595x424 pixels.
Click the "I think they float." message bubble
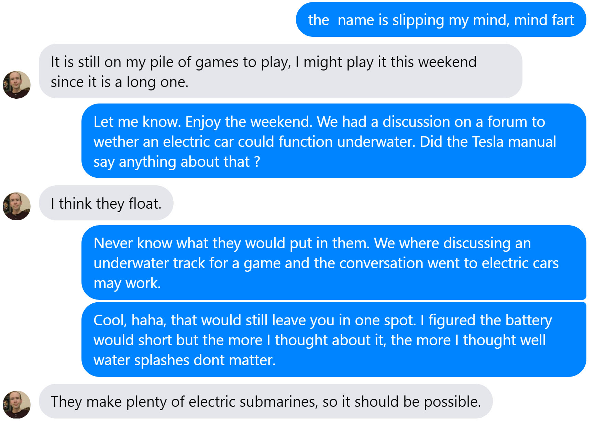[x=106, y=203]
